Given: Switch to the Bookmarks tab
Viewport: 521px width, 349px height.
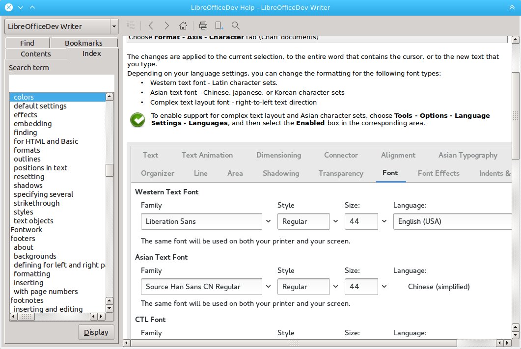Looking at the screenshot, I should tap(84, 43).
